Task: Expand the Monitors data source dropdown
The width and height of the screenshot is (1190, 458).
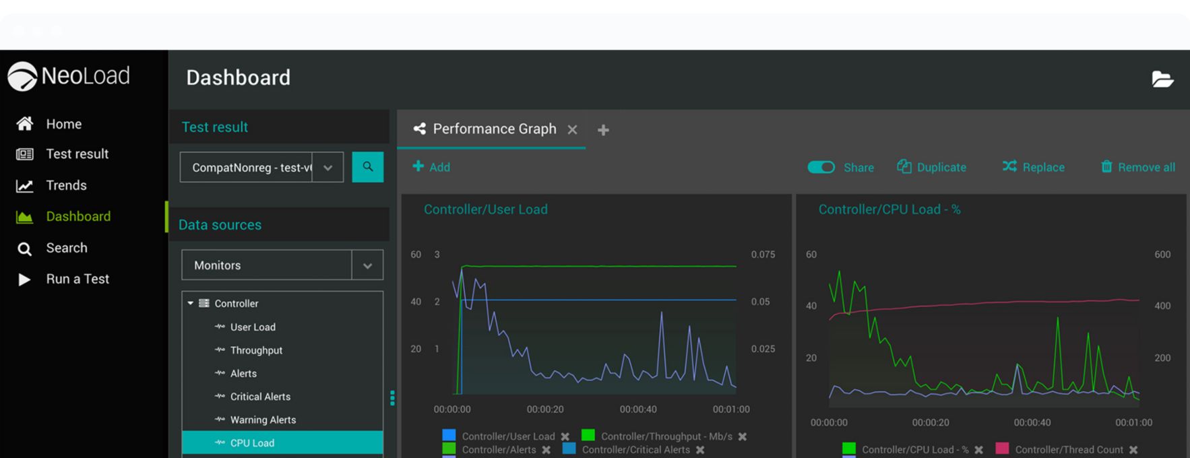Action: (x=367, y=265)
